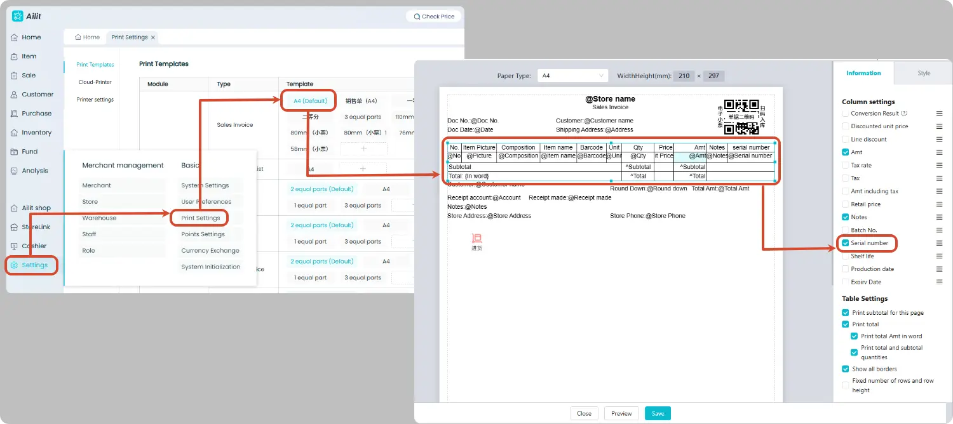Uncheck the Amt column checkbox
Screen dimensions: 953x424
(845, 152)
